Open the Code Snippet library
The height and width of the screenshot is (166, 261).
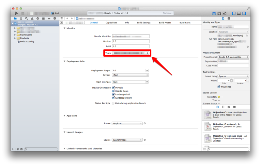click(223, 107)
